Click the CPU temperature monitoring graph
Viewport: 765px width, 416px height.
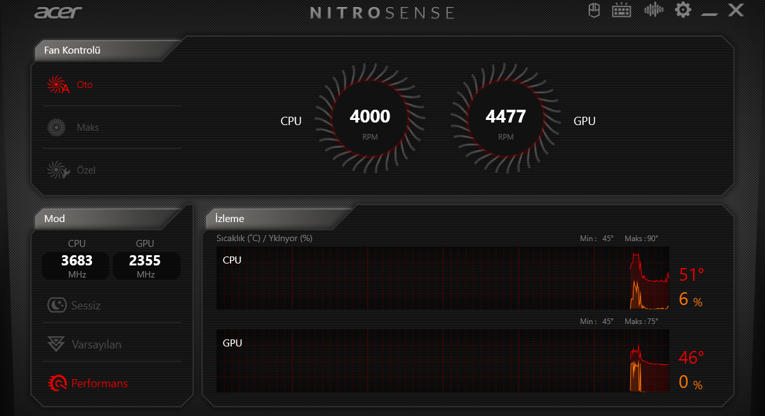[443, 278]
